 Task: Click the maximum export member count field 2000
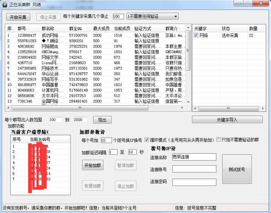pyautogui.click(x=80, y=120)
